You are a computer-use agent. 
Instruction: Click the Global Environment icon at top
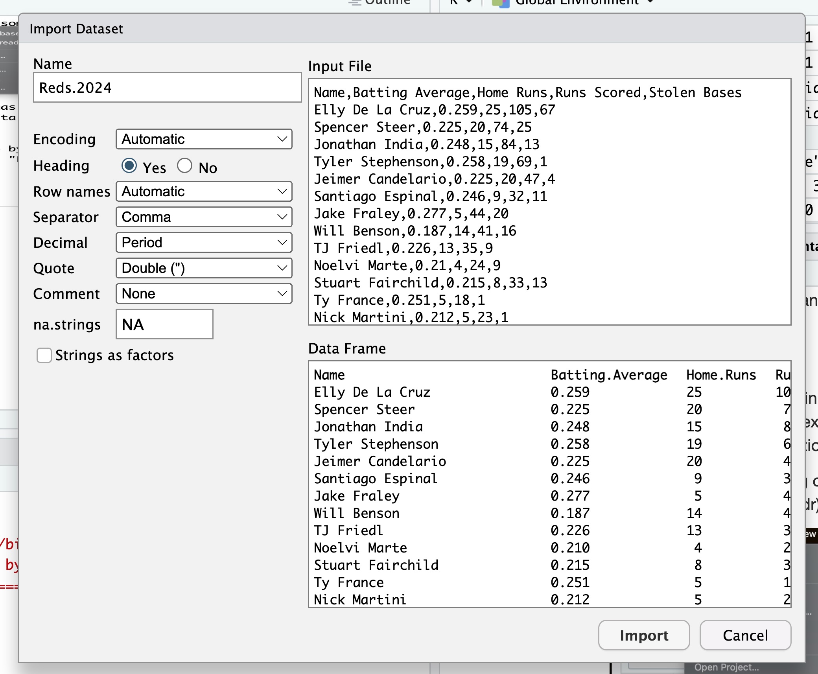[501, 3]
